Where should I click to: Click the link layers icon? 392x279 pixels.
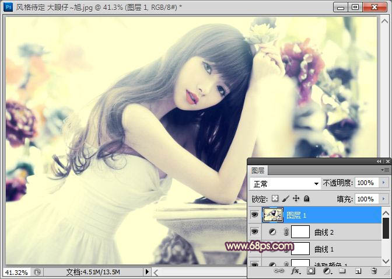279,271
